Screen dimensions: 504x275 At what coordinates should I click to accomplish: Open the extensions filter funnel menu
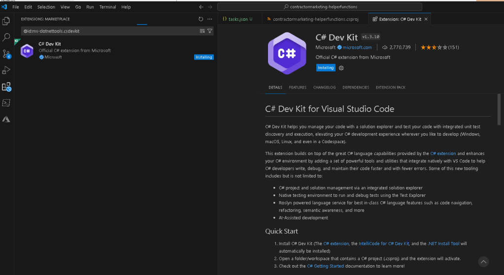(210, 31)
